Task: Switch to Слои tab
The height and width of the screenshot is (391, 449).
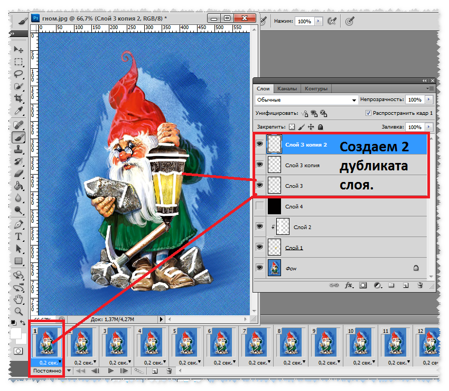Action: [x=263, y=89]
